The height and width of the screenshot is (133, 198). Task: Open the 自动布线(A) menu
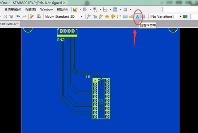coord(13,9)
